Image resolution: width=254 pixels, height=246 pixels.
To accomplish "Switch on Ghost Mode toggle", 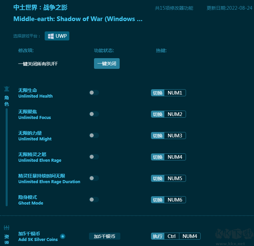I will coord(94,200).
